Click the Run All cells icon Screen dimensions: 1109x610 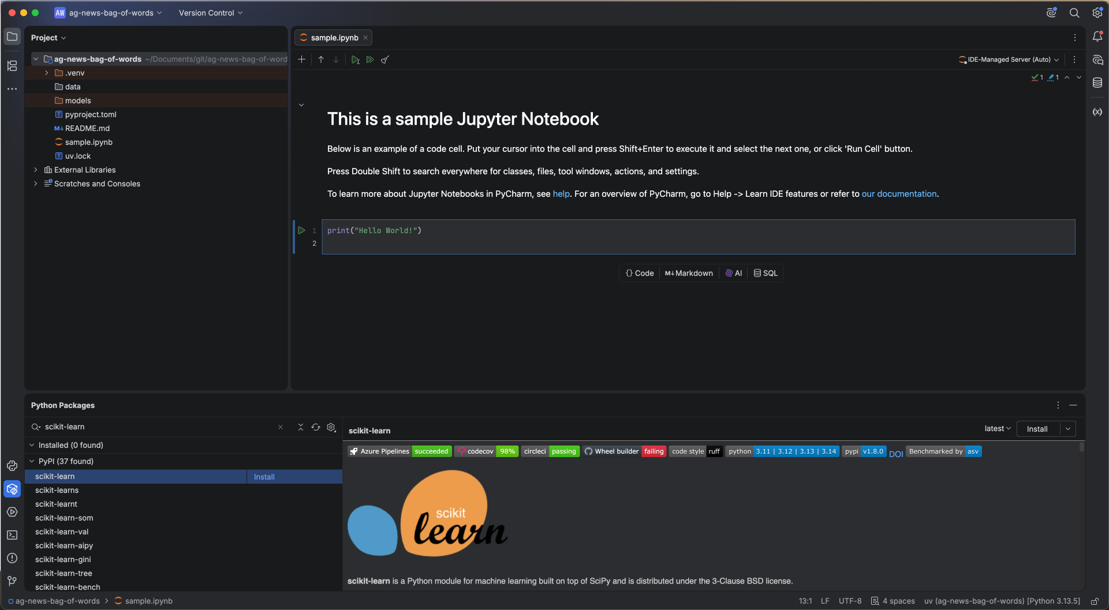370,59
